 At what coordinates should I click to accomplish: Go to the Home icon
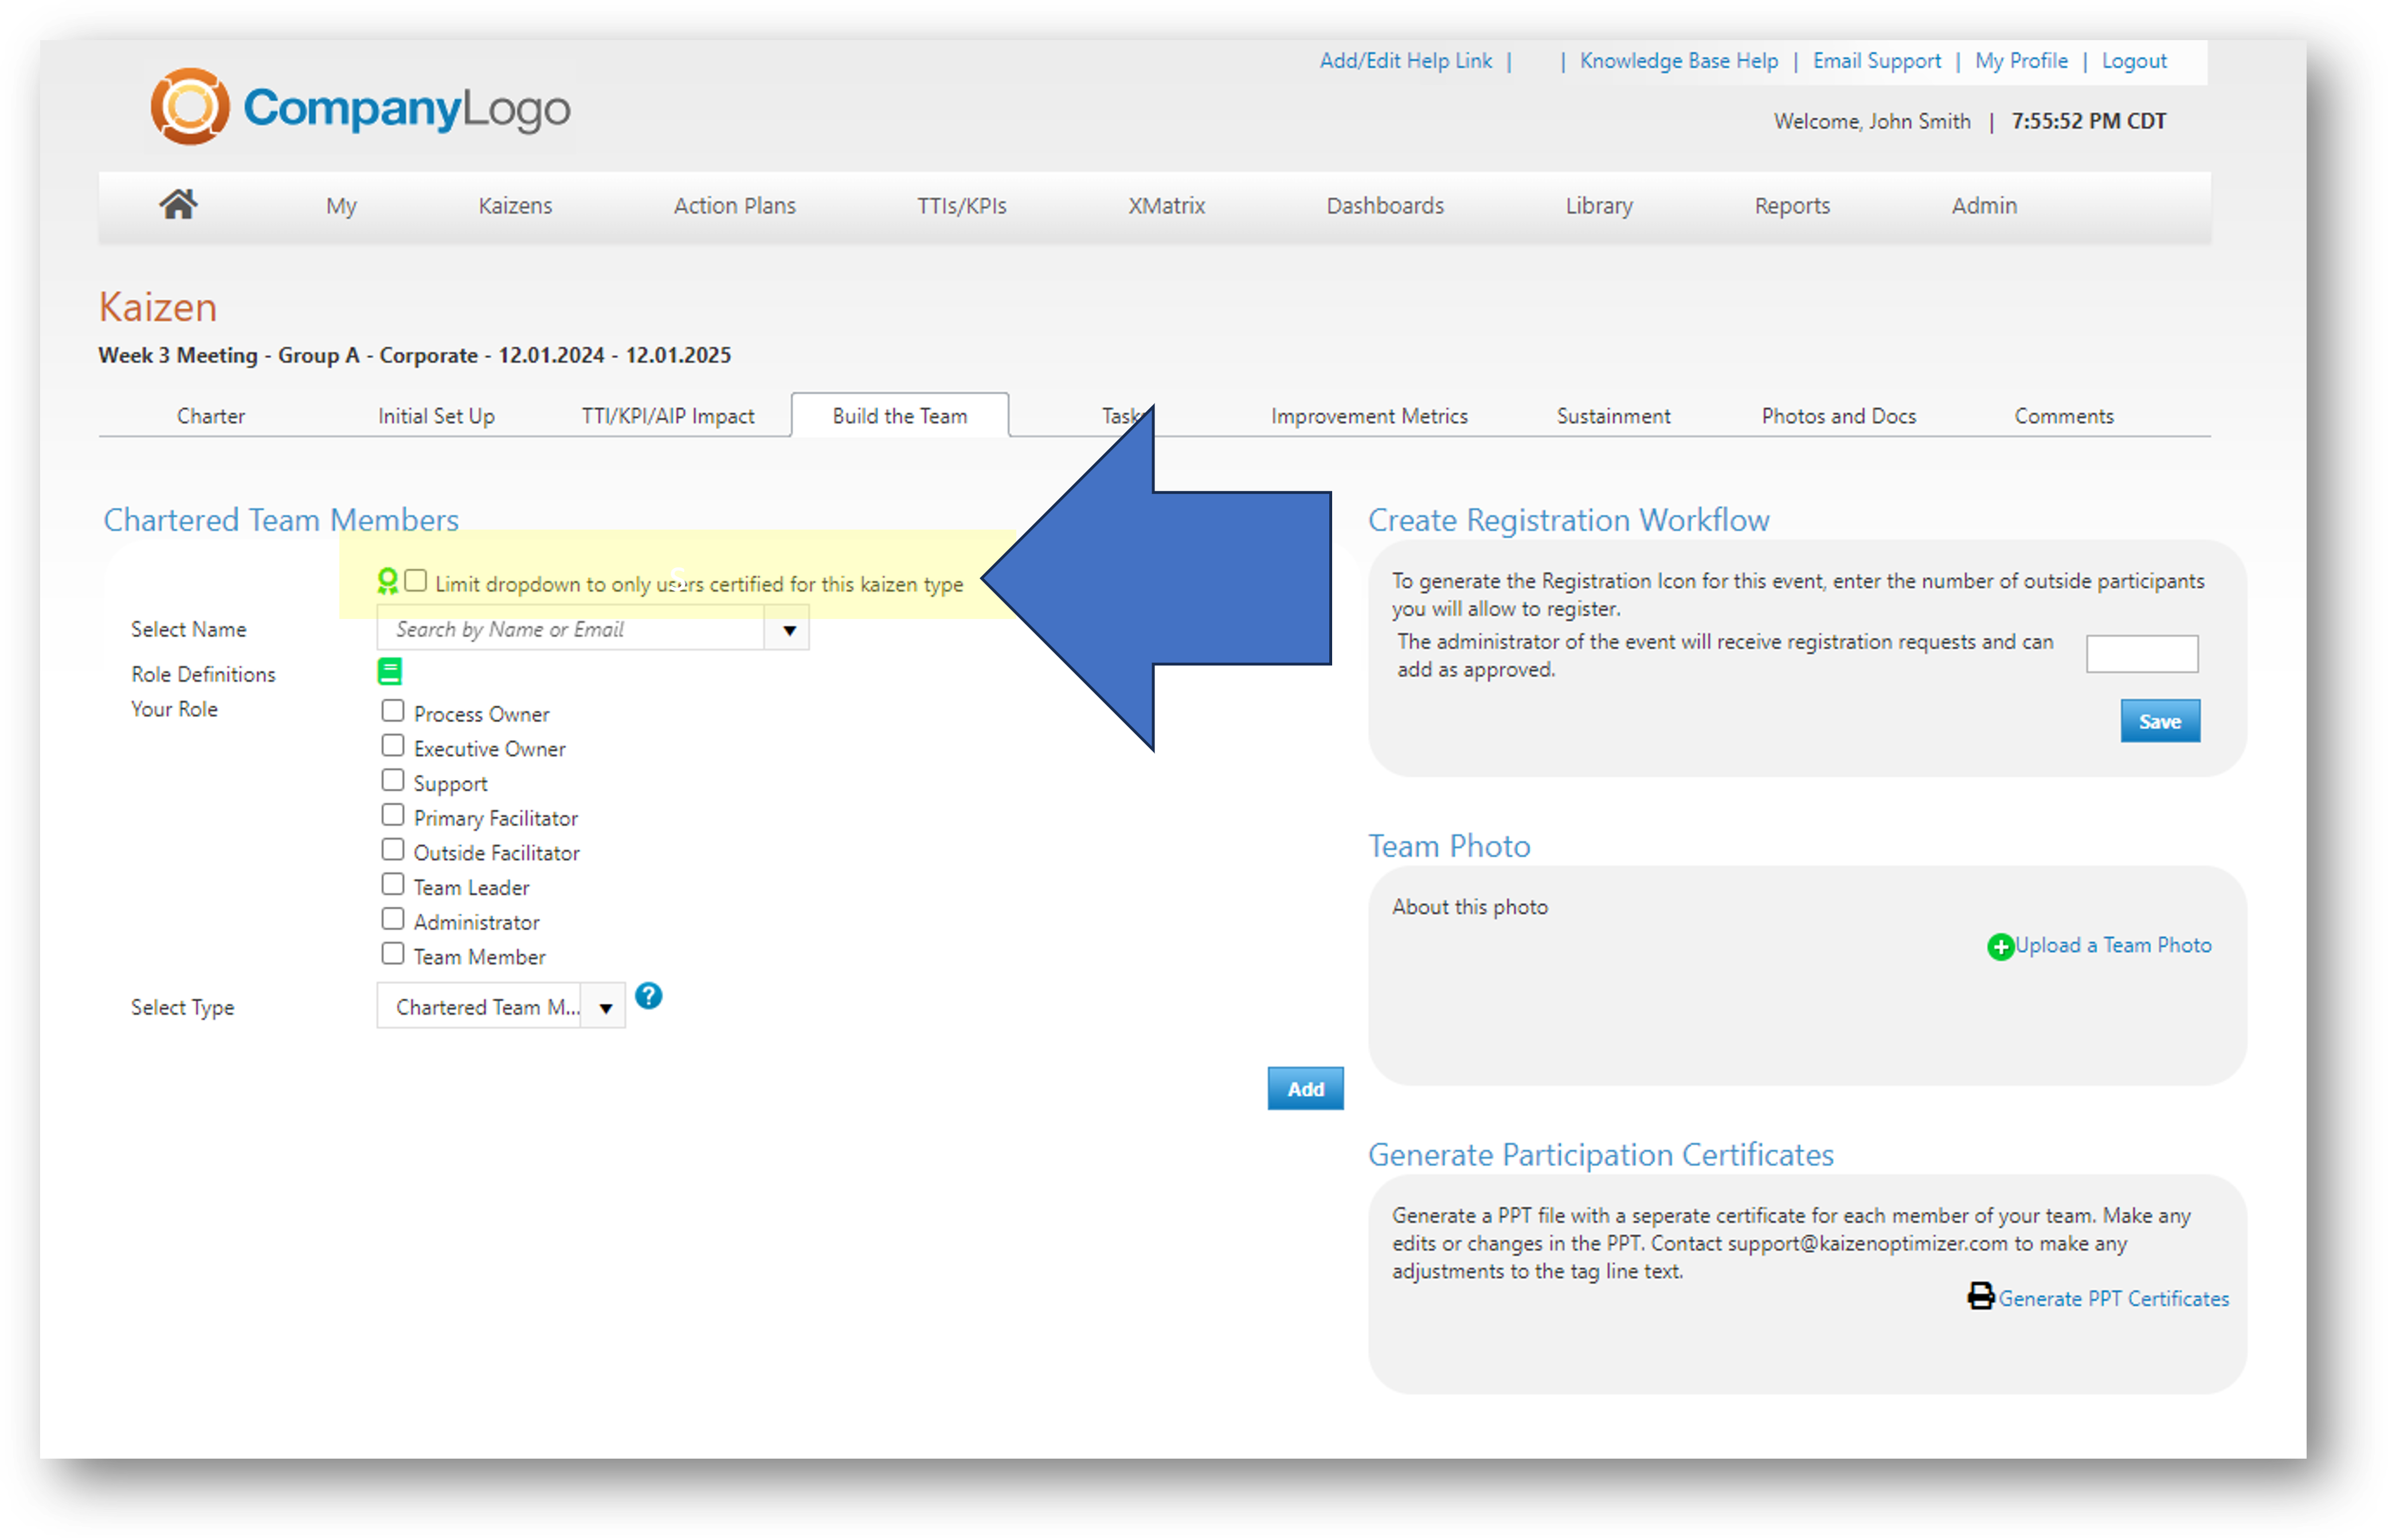click(178, 205)
